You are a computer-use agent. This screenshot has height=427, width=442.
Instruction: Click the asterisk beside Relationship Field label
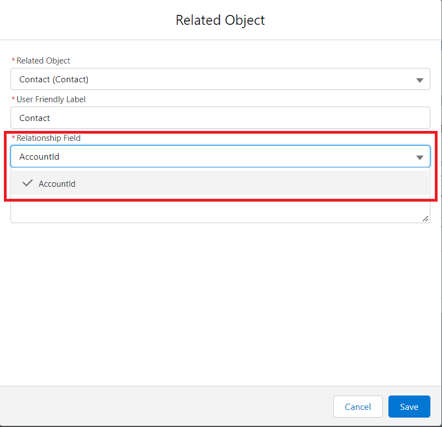(13, 138)
